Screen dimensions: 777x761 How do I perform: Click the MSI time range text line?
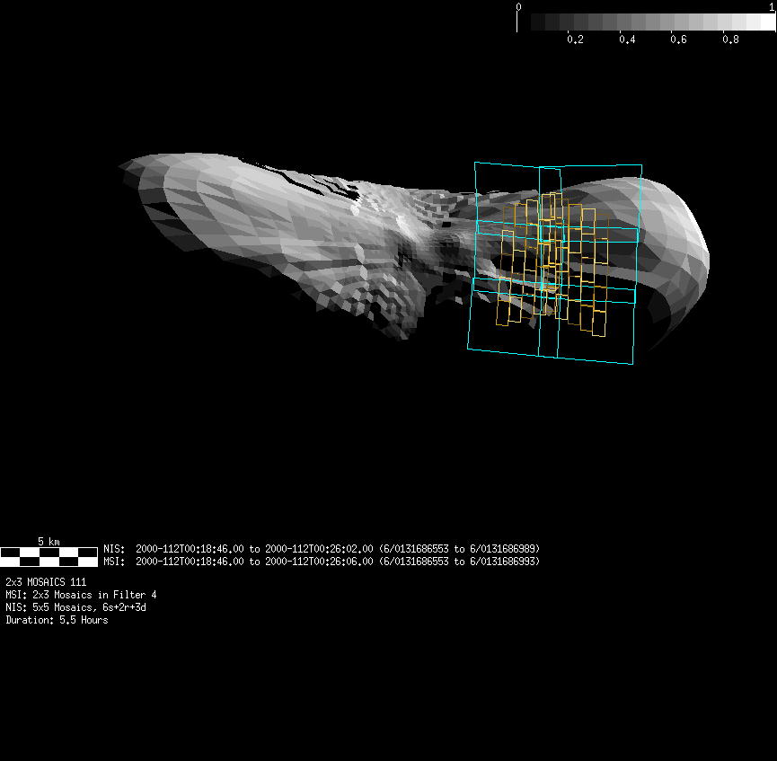point(321,562)
